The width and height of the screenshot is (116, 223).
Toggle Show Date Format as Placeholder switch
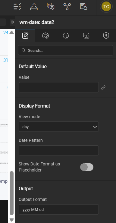pos(87,167)
